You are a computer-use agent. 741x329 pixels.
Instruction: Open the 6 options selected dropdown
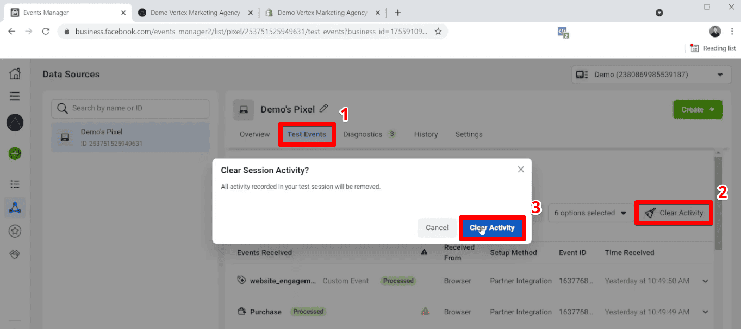pyautogui.click(x=590, y=213)
